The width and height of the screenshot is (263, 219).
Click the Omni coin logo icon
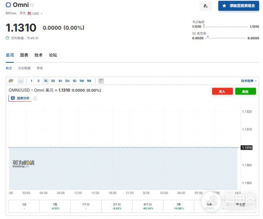click(x=8, y=5)
